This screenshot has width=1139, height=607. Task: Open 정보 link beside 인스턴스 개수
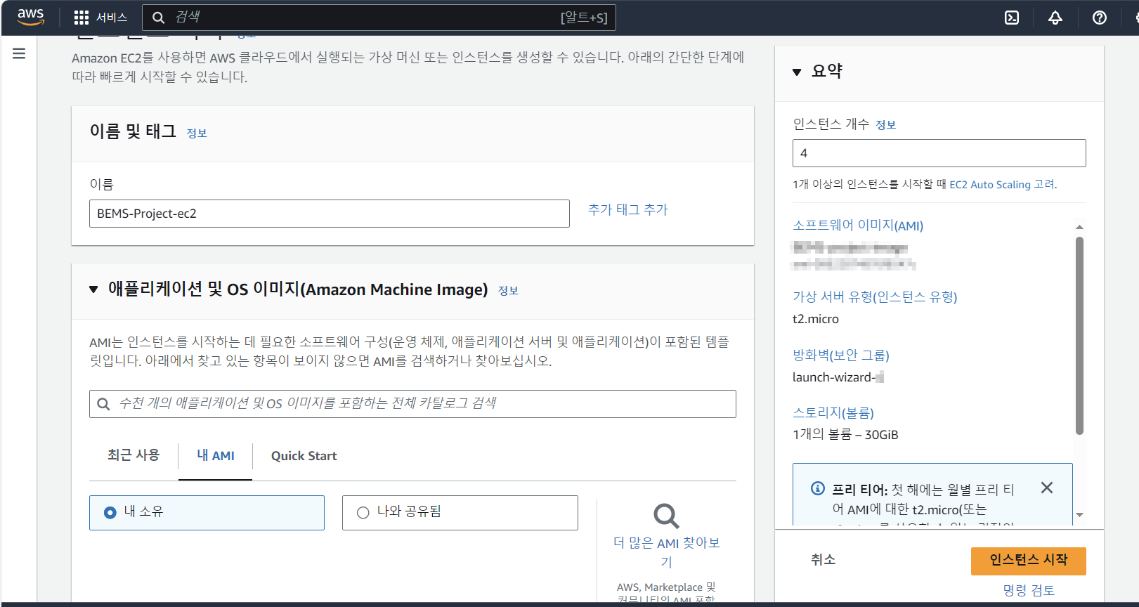pos(885,124)
